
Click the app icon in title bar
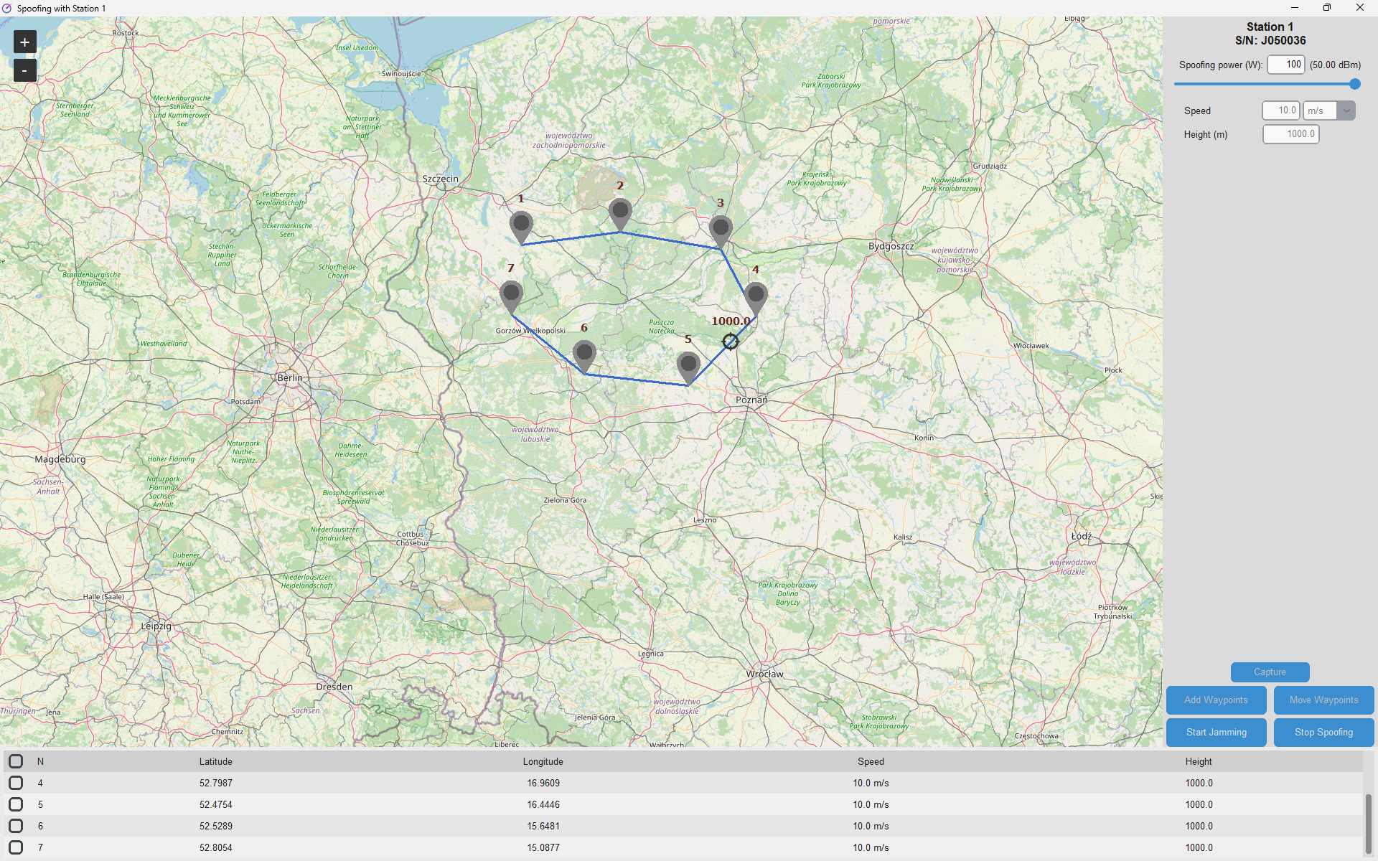pyautogui.click(x=7, y=8)
